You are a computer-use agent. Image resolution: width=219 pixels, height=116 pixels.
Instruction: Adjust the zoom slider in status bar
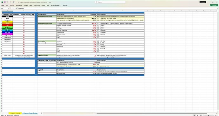click(209, 115)
